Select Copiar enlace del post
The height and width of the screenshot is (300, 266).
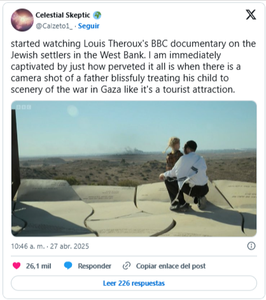coord(171,266)
